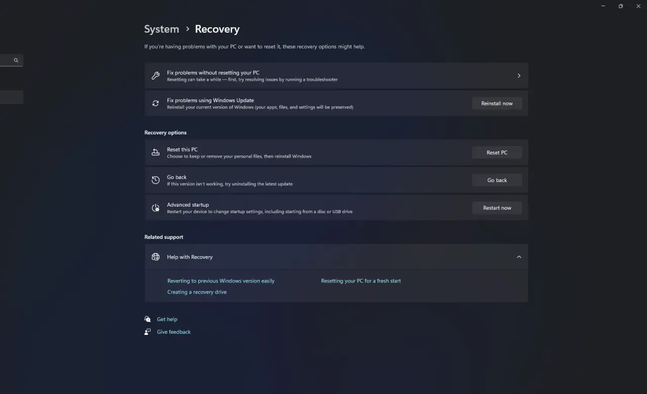Click the Get help chat icon
The image size is (647, 394).
pos(148,319)
